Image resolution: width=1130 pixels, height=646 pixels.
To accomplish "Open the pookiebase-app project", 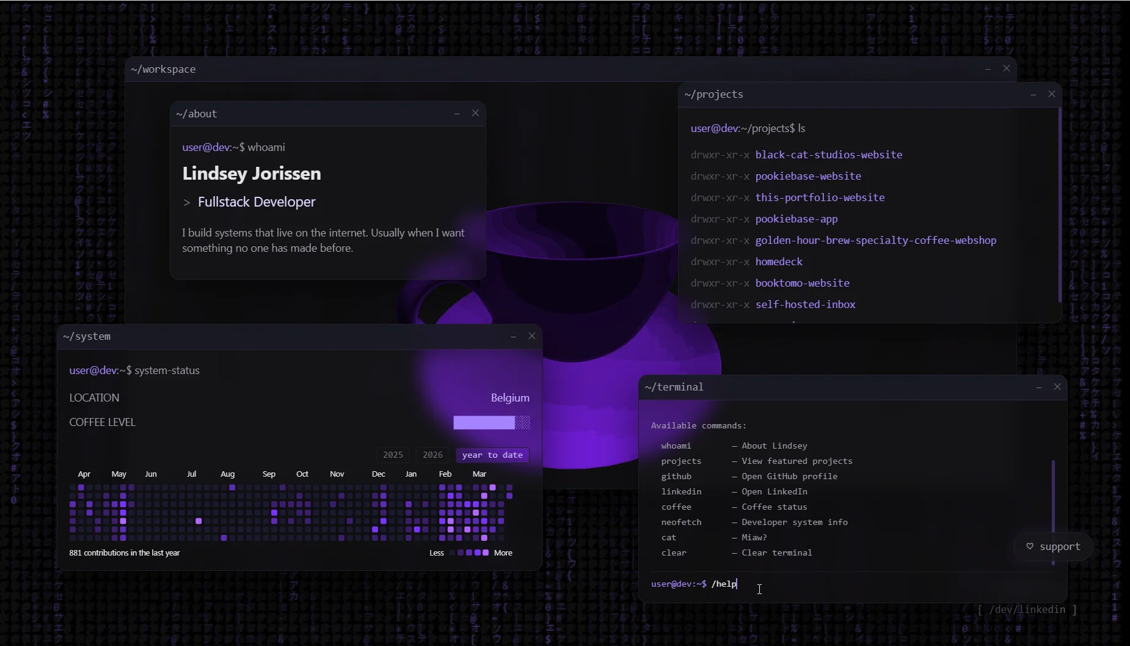I will pos(796,219).
